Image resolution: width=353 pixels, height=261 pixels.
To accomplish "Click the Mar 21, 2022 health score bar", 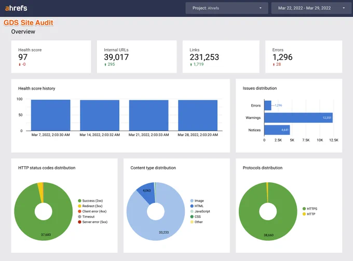I will pos(148,115).
